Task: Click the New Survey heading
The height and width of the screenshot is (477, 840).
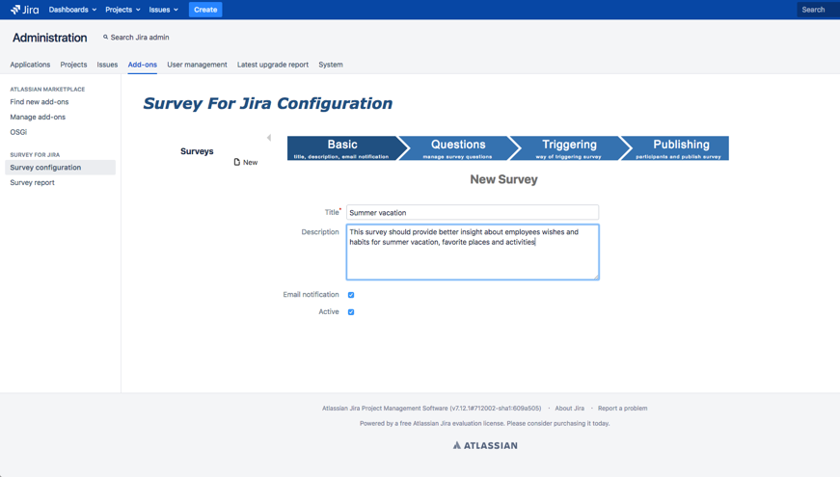Action: click(503, 179)
